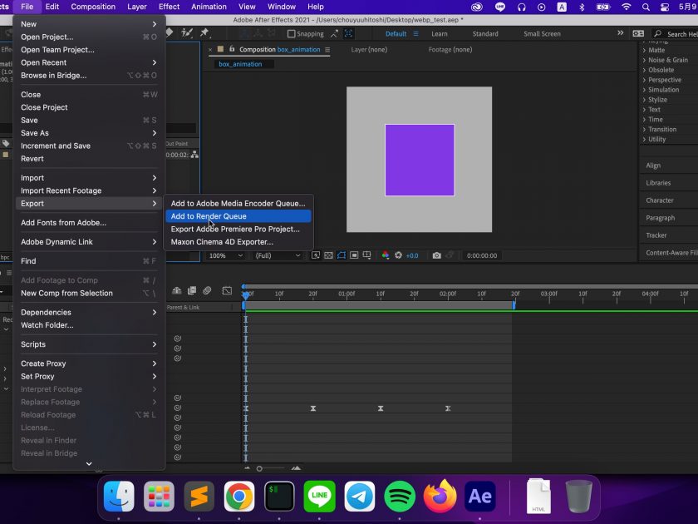
Task: Open the Composition menu in menu bar
Action: click(x=93, y=7)
